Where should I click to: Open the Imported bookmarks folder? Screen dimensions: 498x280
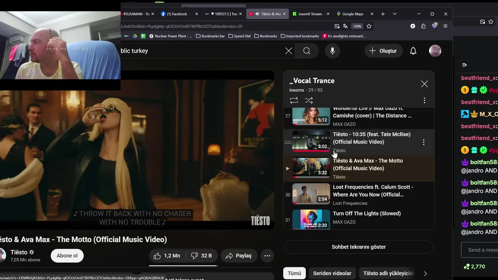[300, 36]
